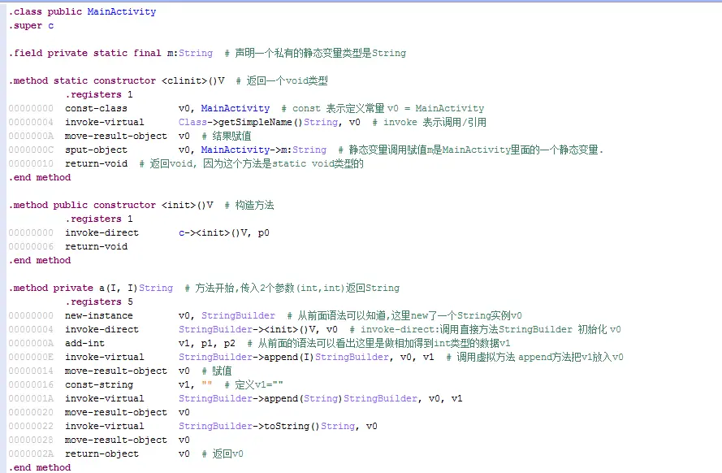
Task: Click address 0000000C in the offset column
Action: click(31, 150)
